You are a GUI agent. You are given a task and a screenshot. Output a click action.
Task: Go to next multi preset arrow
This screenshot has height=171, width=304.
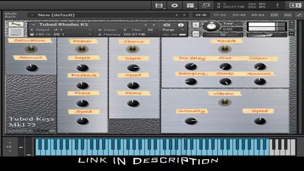pyautogui.click(x=184, y=15)
